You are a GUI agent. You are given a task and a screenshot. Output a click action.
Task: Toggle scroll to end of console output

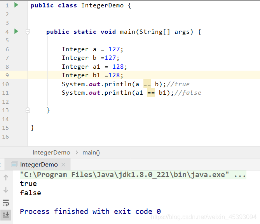6,215
